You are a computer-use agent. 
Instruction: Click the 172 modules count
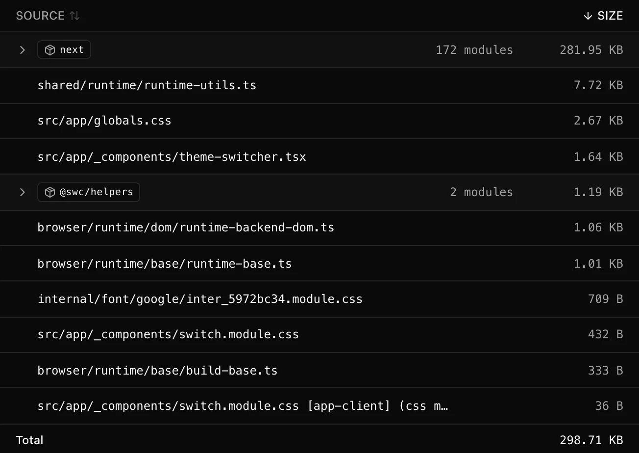pos(474,50)
